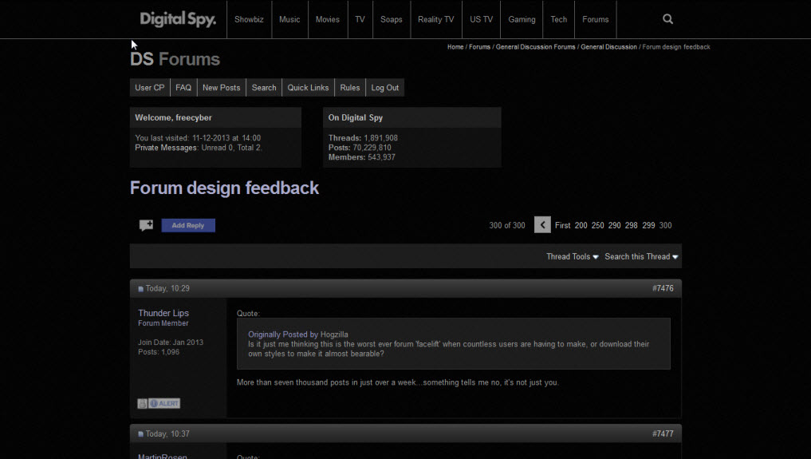Jump to page 299
This screenshot has height=459, width=811.
point(648,225)
